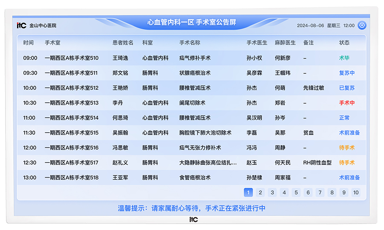Image resolution: width=384 pixels, height=230 pixels.
Task: Click anesthetist 周家福
Action: point(282,178)
